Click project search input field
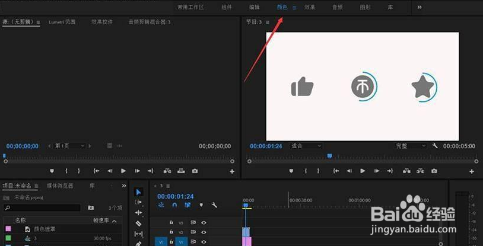 coord(42,208)
